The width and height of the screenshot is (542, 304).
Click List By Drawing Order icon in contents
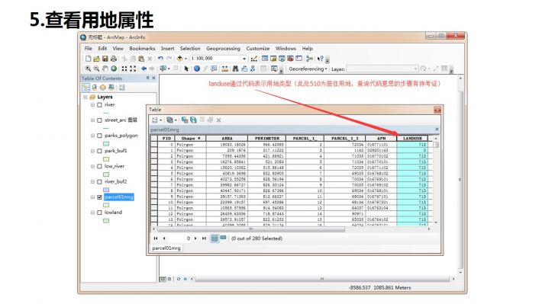point(85,88)
